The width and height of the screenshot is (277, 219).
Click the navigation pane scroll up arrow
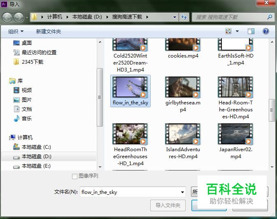(100, 42)
